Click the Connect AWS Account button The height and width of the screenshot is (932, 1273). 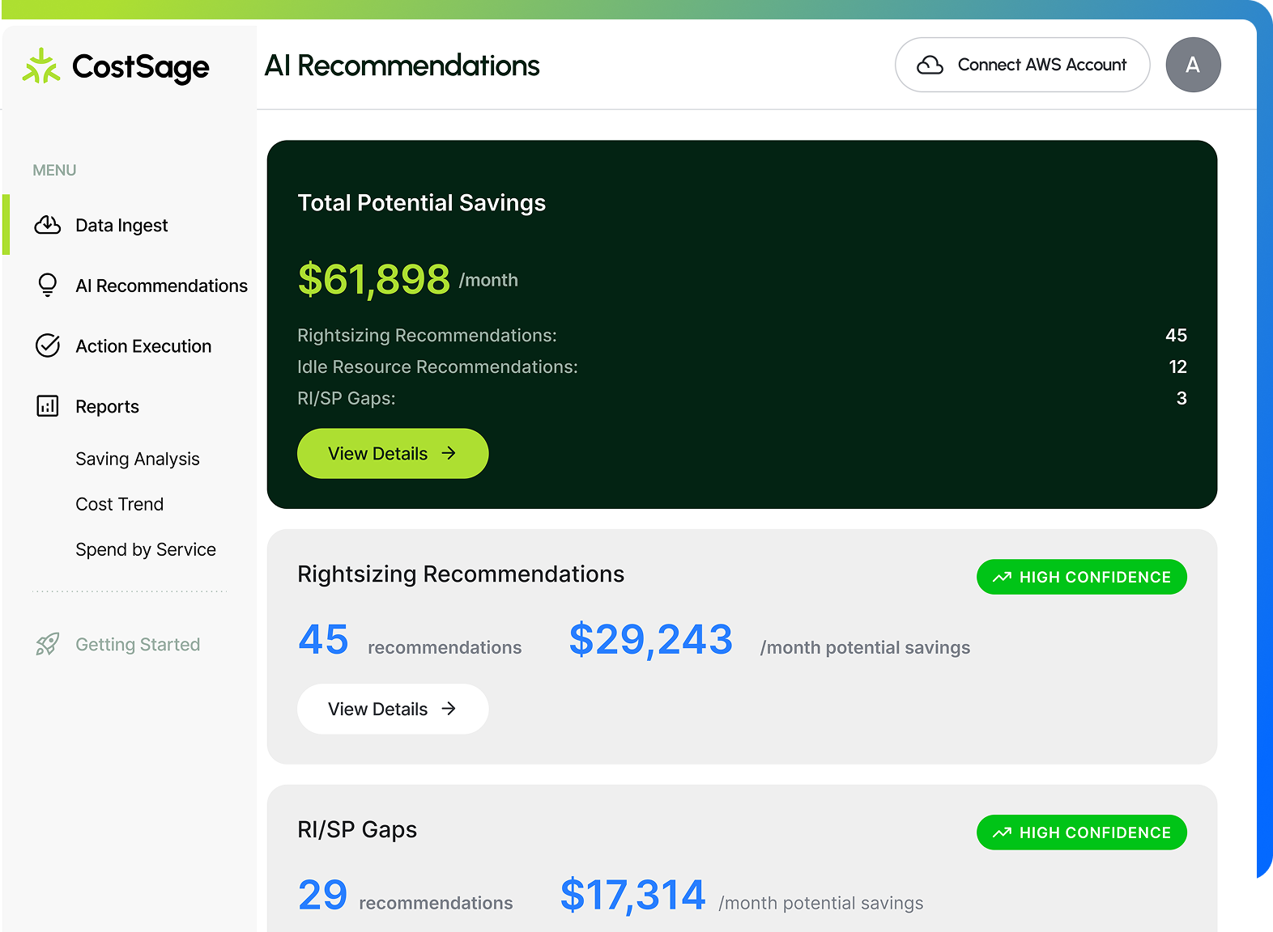[1022, 65]
